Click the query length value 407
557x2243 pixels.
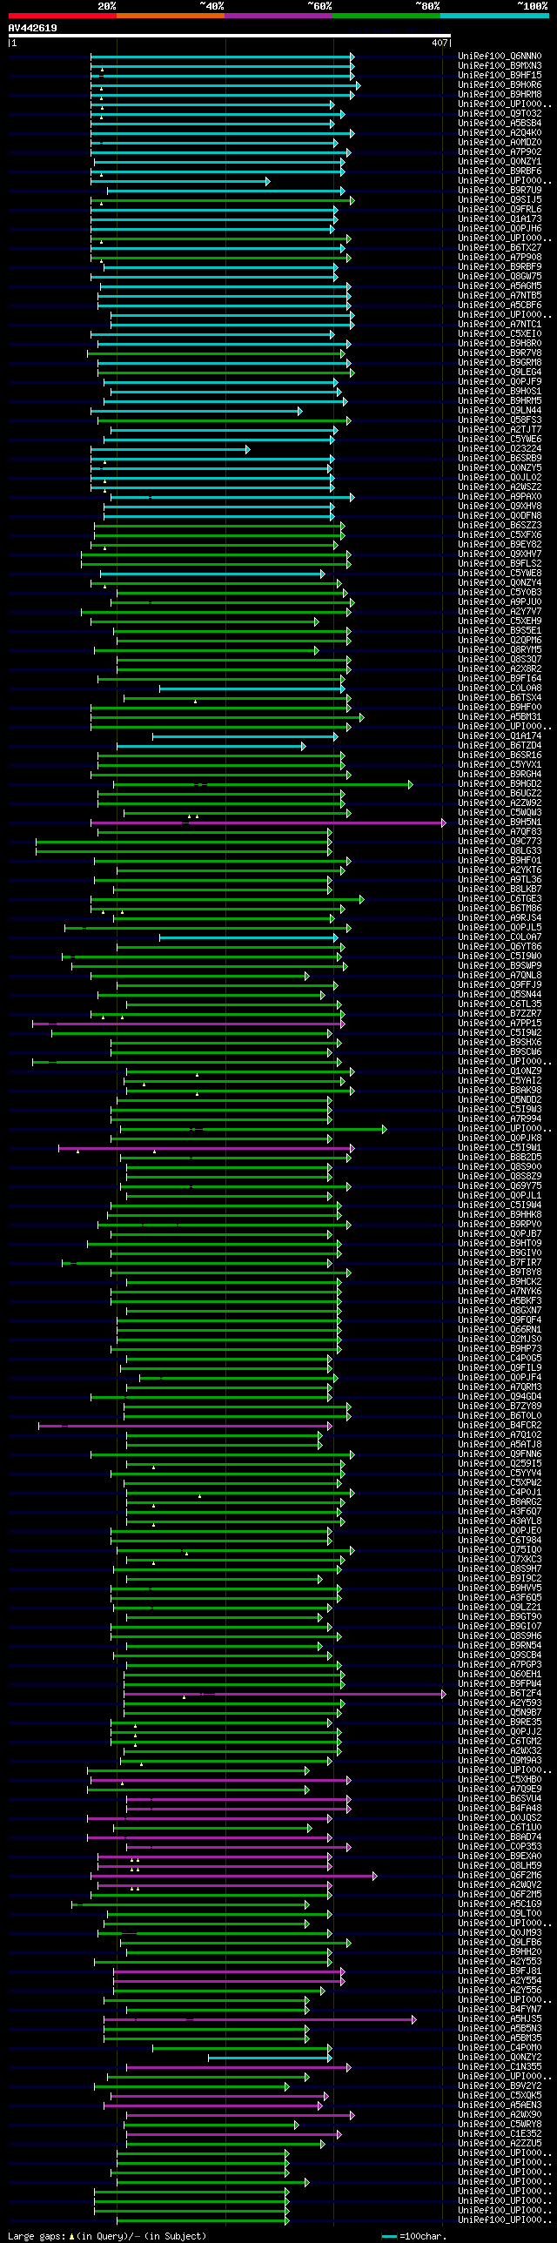pyautogui.click(x=440, y=43)
